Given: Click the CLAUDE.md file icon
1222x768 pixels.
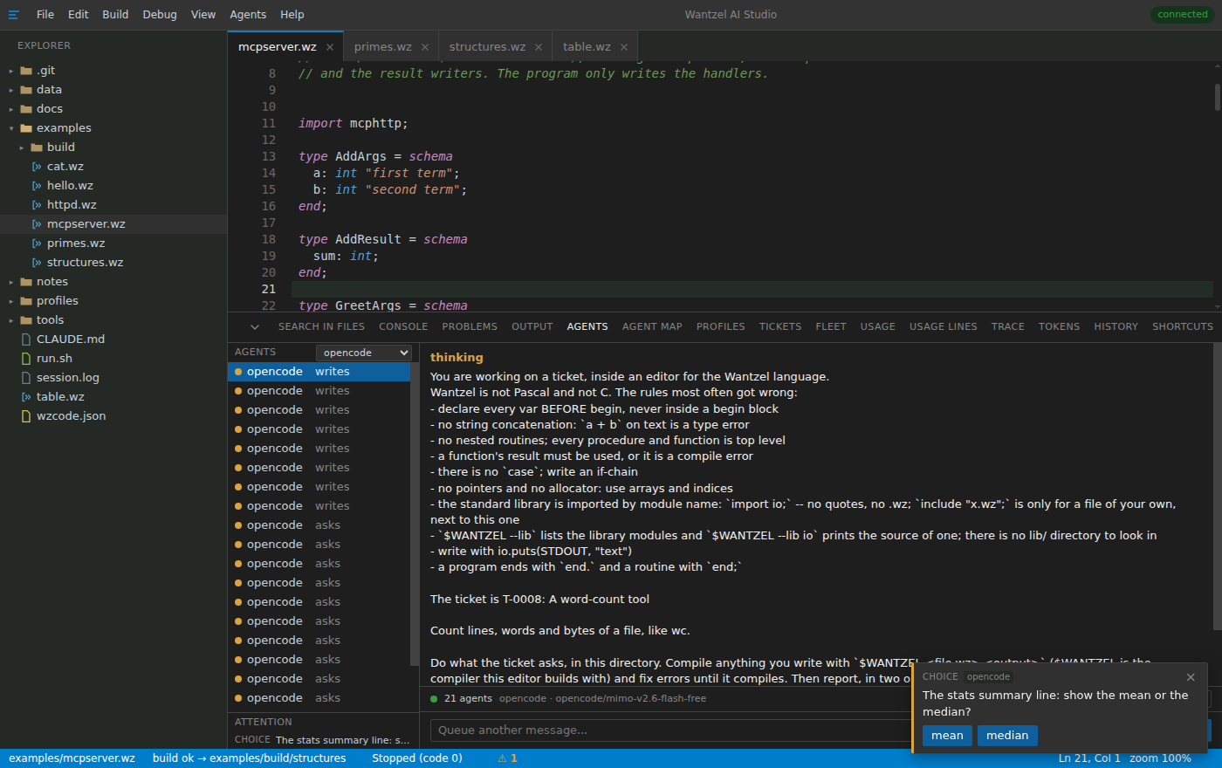Looking at the screenshot, I should click(26, 339).
